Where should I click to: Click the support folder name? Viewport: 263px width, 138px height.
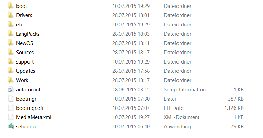point(25,62)
